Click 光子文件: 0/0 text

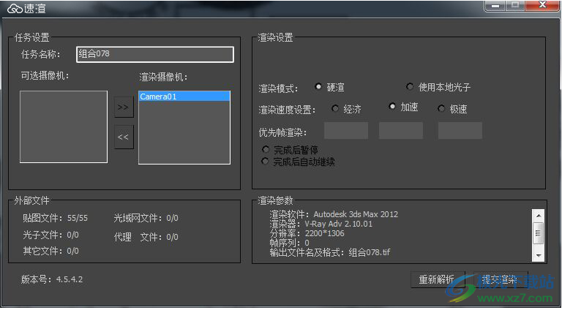[x=51, y=235]
